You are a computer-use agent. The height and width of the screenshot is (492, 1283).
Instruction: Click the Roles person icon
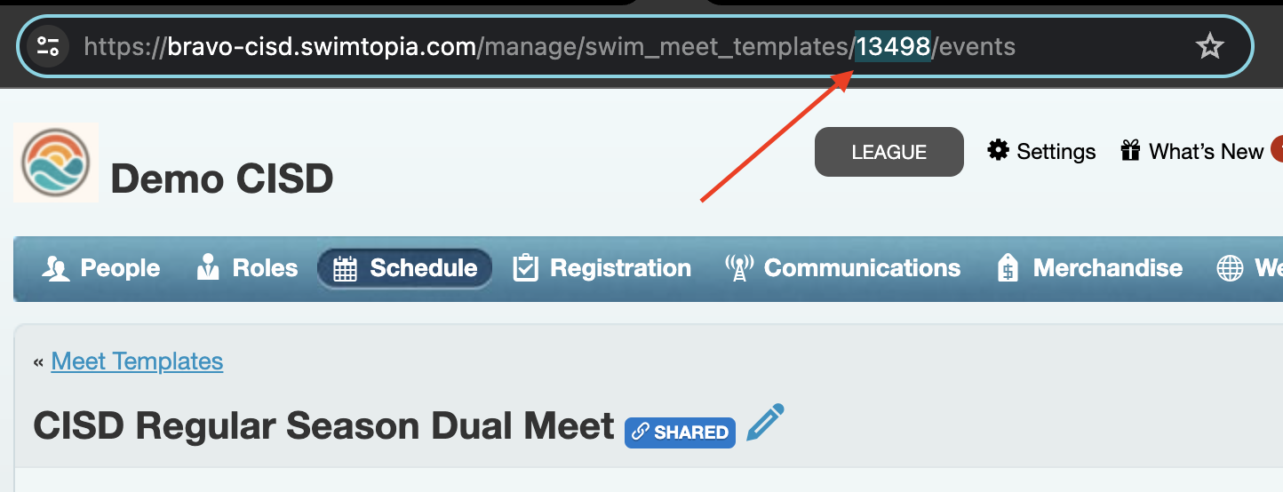(209, 268)
